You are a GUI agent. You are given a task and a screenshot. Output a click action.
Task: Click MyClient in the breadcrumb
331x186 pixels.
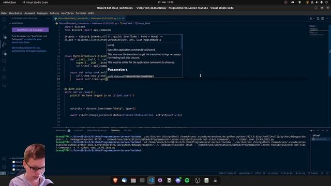[128, 23]
